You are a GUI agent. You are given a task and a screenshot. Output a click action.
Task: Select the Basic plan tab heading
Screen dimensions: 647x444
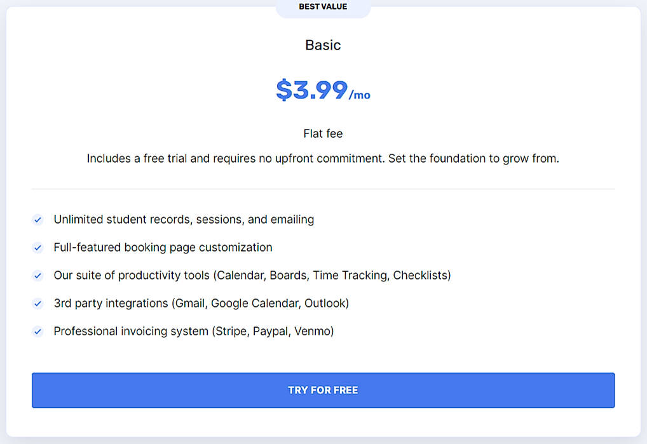click(x=323, y=45)
